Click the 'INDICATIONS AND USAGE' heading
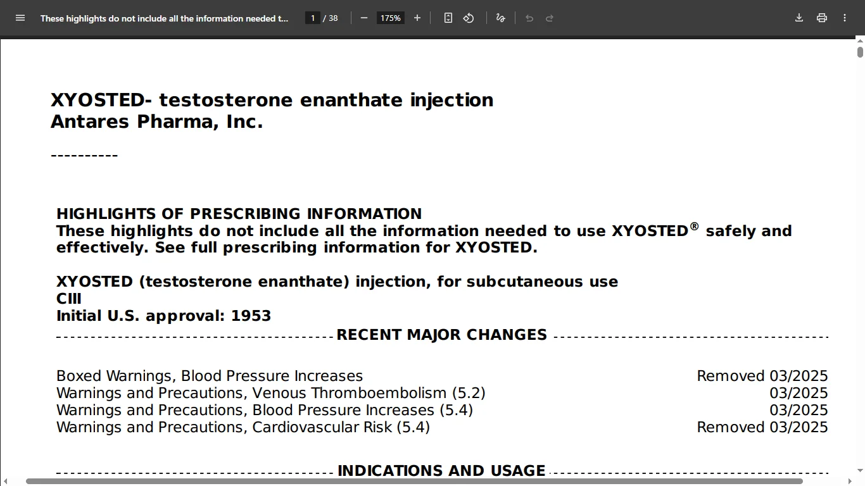The image size is (865, 486). click(x=442, y=471)
